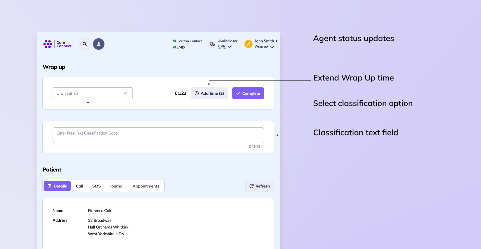The height and width of the screenshot is (249, 481).
Task: Expand the Wrap up status chevron
Action: (x=272, y=47)
